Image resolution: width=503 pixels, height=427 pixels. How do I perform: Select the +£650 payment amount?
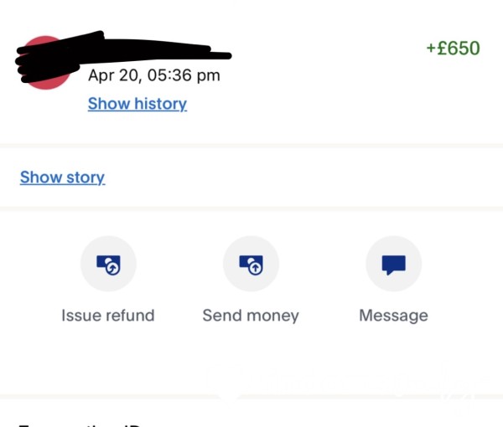[x=453, y=49]
